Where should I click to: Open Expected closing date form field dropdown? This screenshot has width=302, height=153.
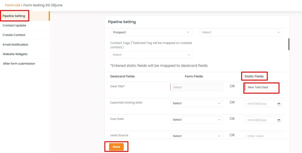[196, 103]
